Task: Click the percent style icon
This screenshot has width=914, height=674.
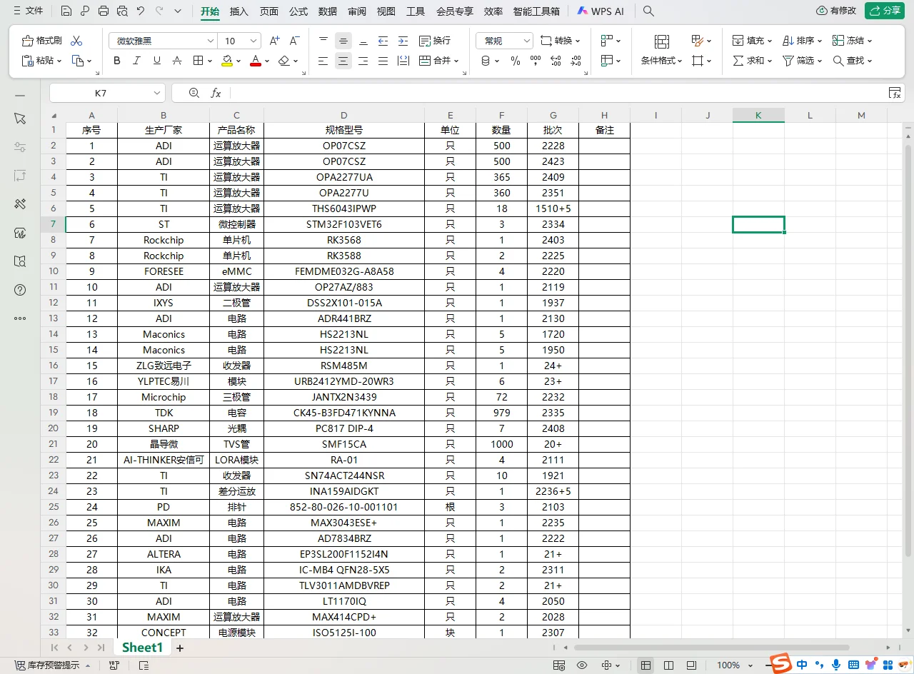Action: [516, 61]
